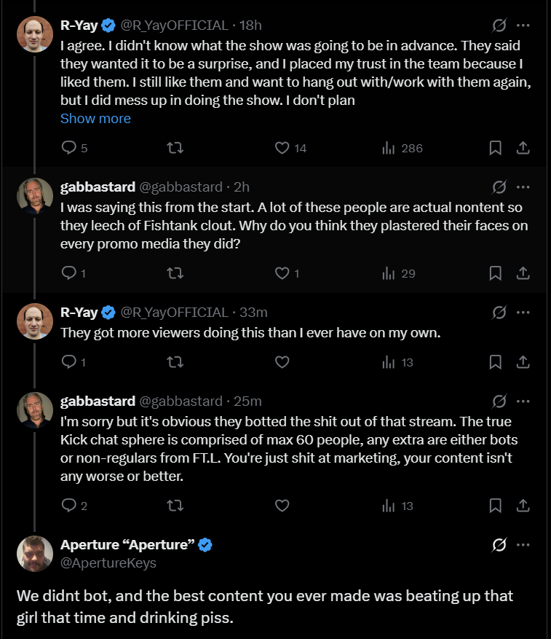The height and width of the screenshot is (639, 551).
Task: Reply to R-Yay's first post
Action: coord(70,148)
